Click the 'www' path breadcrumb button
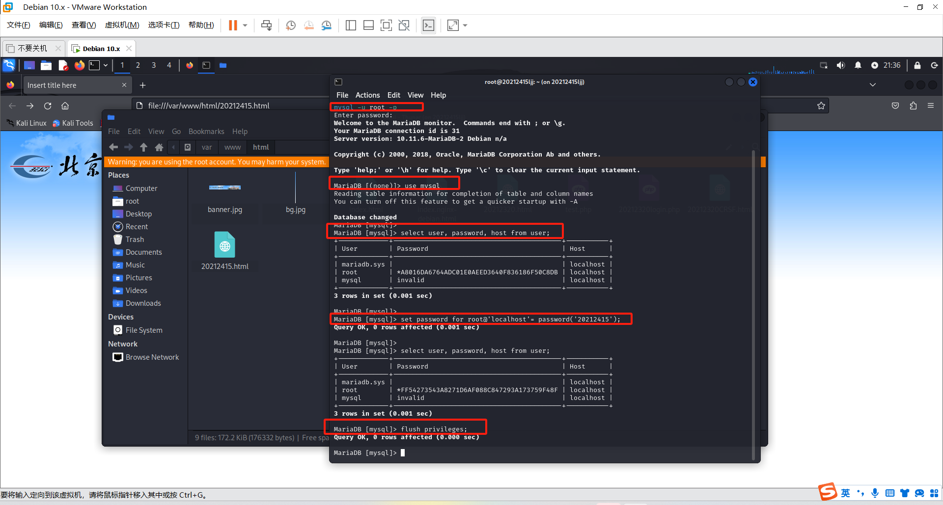Screen dimensions: 943x505 [232, 147]
